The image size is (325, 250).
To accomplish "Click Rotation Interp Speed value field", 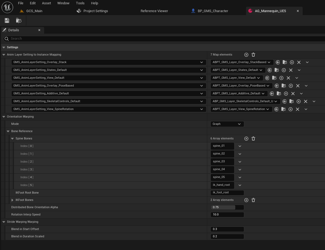I will pos(227,215).
